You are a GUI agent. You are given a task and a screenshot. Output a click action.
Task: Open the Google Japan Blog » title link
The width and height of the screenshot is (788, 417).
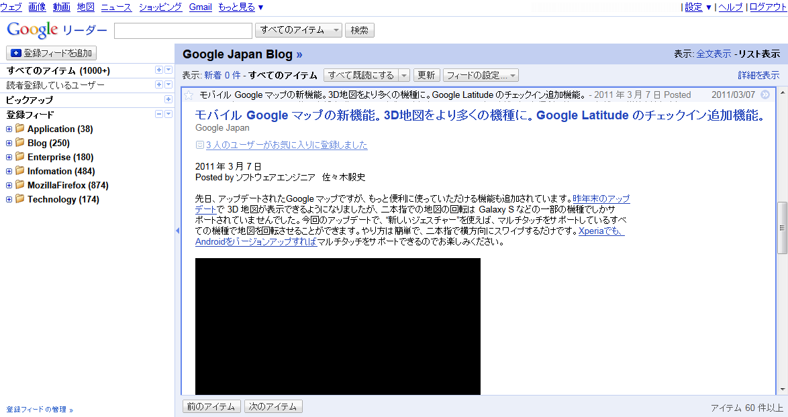tap(242, 54)
